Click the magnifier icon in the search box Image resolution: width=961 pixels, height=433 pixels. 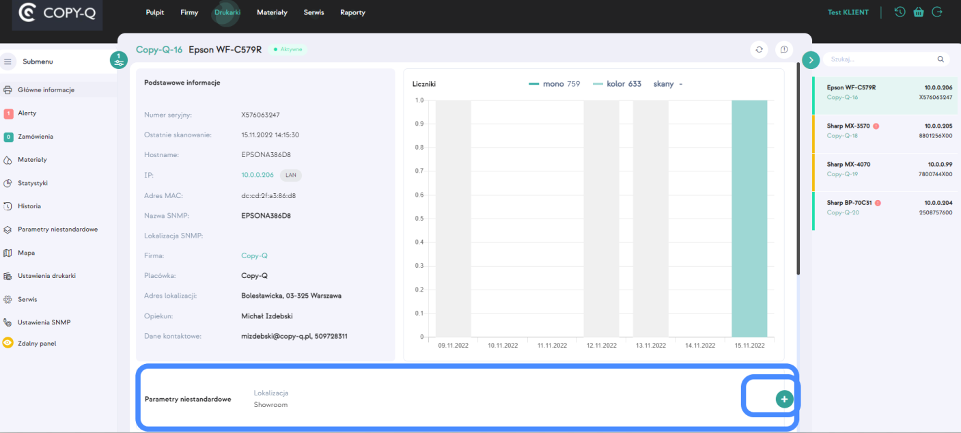(x=941, y=59)
